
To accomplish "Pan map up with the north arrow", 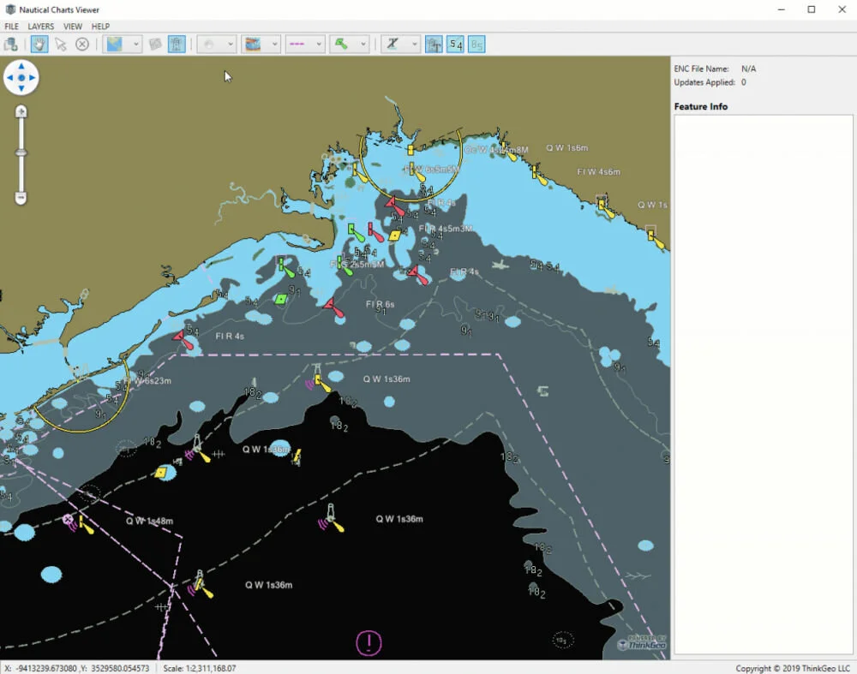I will click(21, 66).
